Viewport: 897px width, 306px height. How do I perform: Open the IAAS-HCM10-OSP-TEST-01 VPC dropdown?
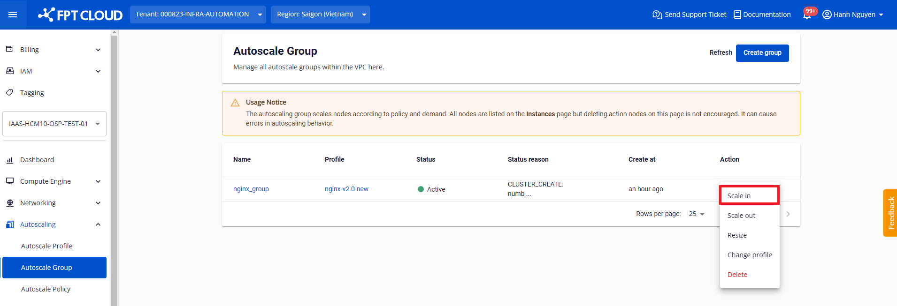(54, 124)
